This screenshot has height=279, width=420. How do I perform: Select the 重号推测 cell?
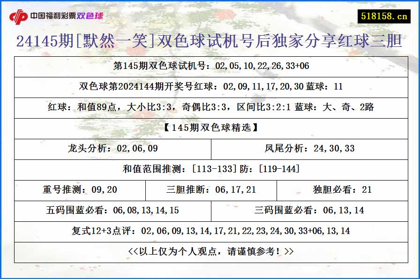click(x=80, y=190)
